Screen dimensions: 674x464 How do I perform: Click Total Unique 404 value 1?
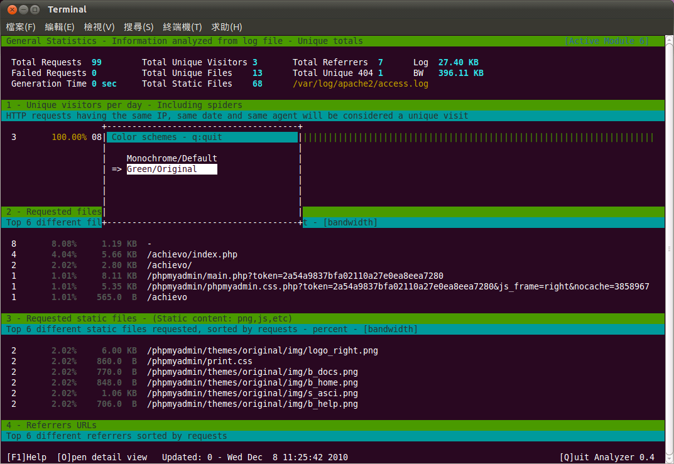coord(381,73)
